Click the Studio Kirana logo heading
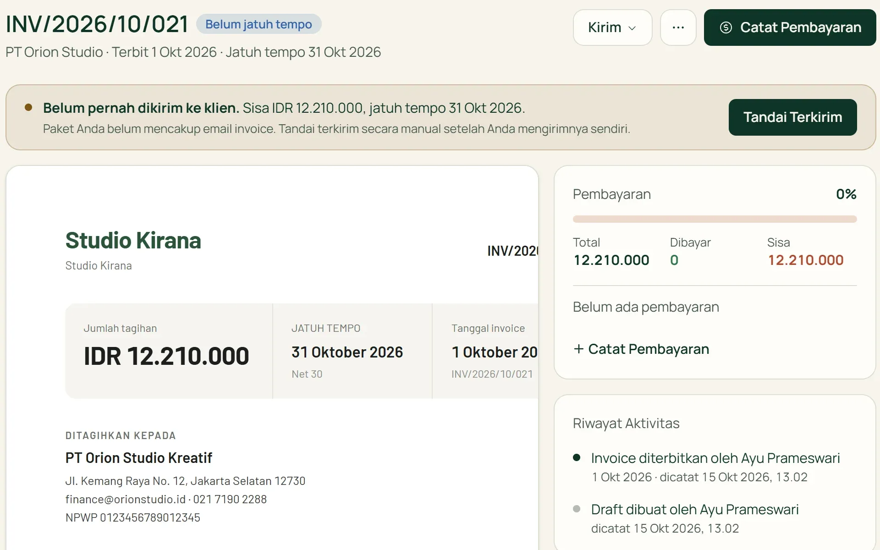The image size is (880, 550). (133, 241)
